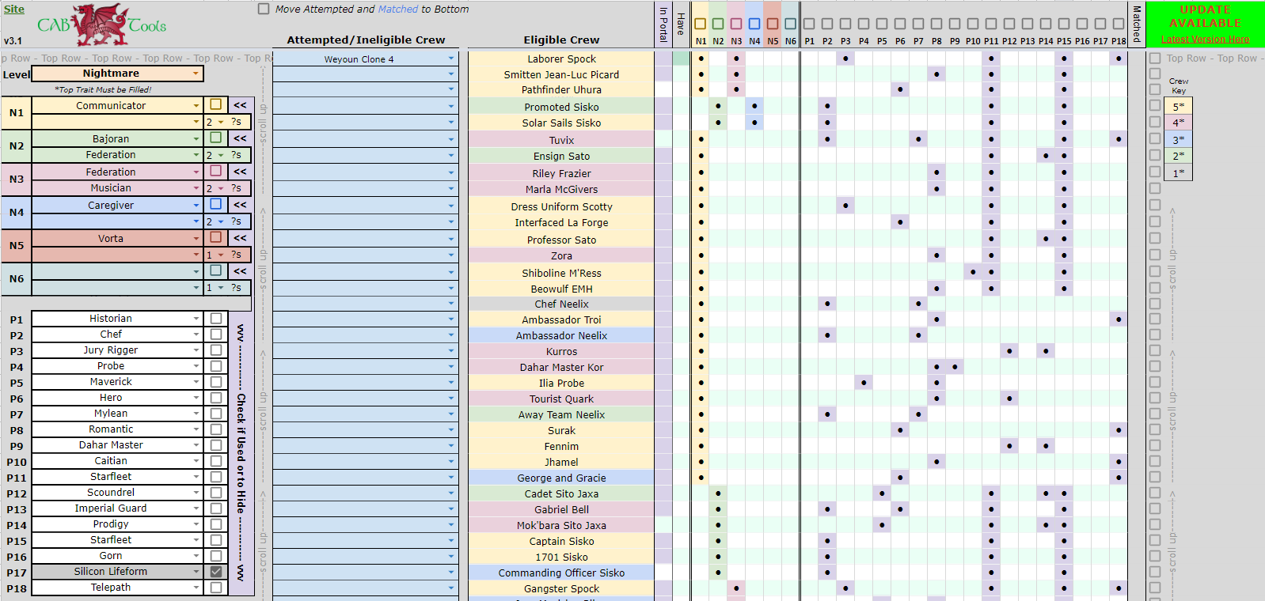
Task: Click the << button in the N4 row
Action: (240, 205)
